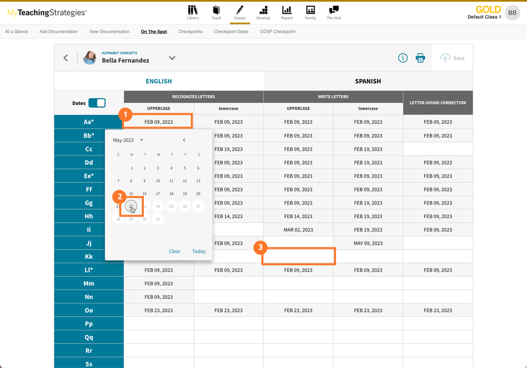Go back using the left arrow beside Bella

[65, 58]
